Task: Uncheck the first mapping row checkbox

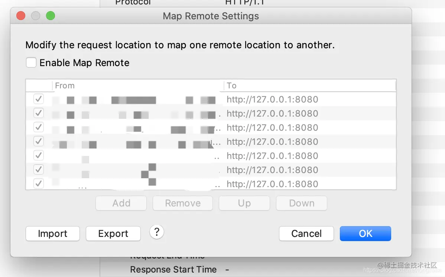Action: coord(39,99)
